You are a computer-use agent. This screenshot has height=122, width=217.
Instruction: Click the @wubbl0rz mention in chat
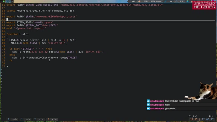171,108
